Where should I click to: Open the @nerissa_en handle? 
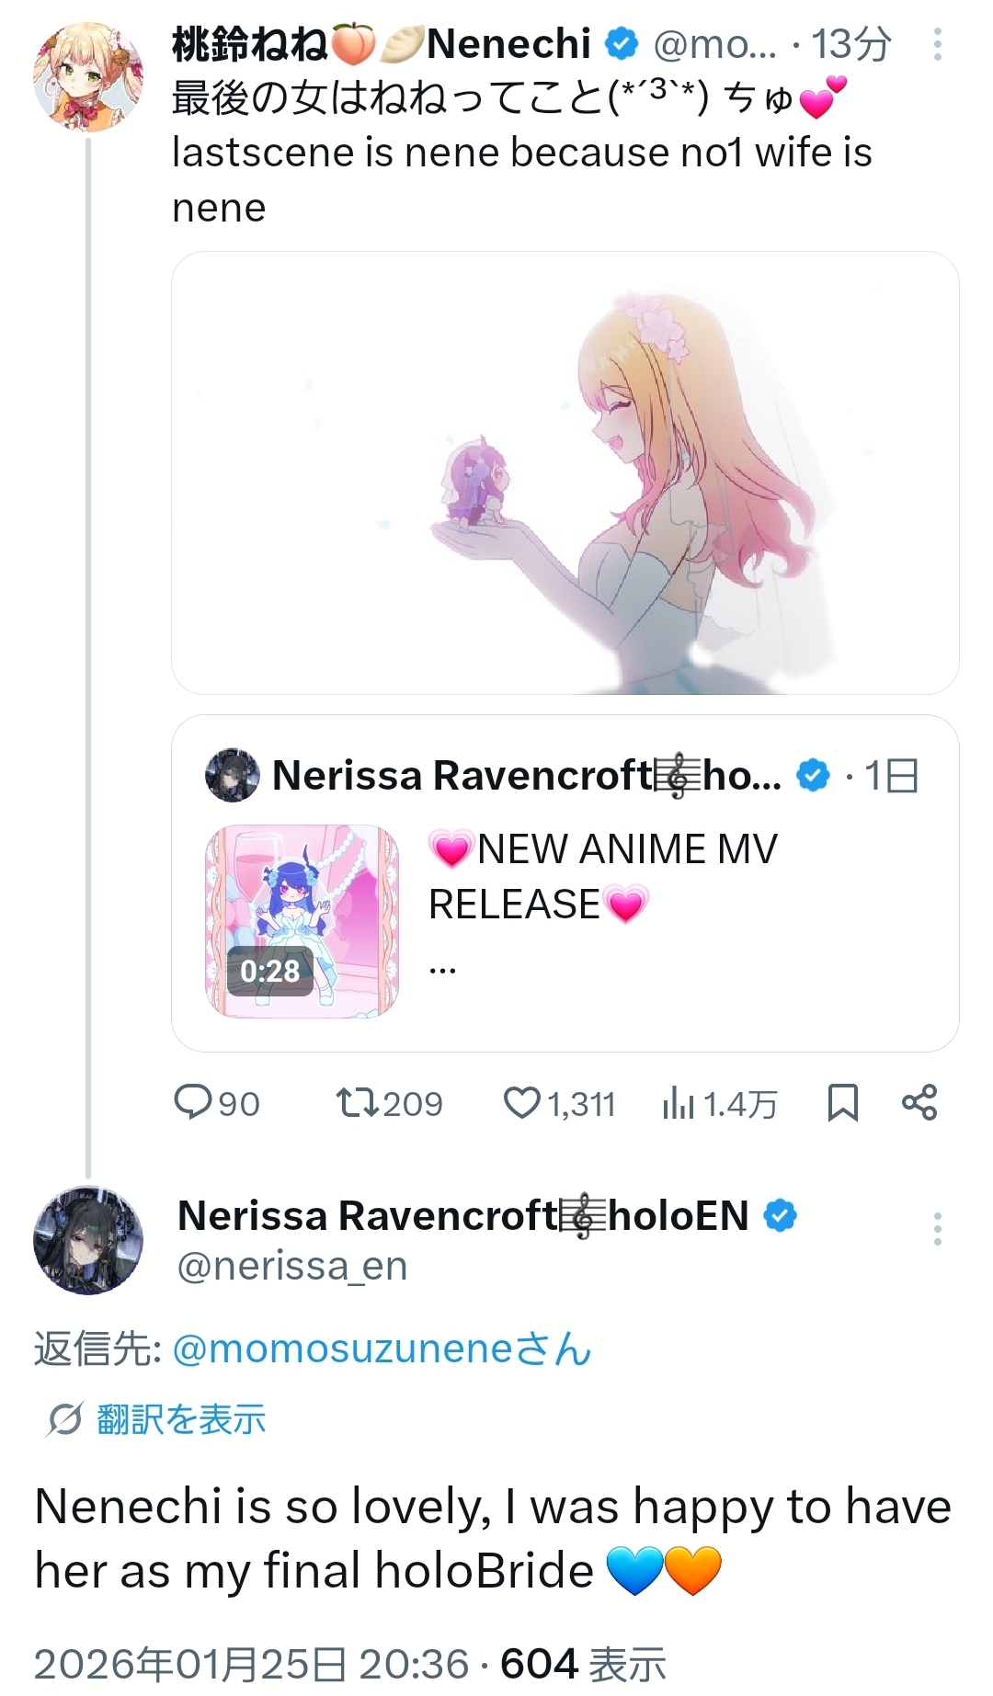(292, 1267)
